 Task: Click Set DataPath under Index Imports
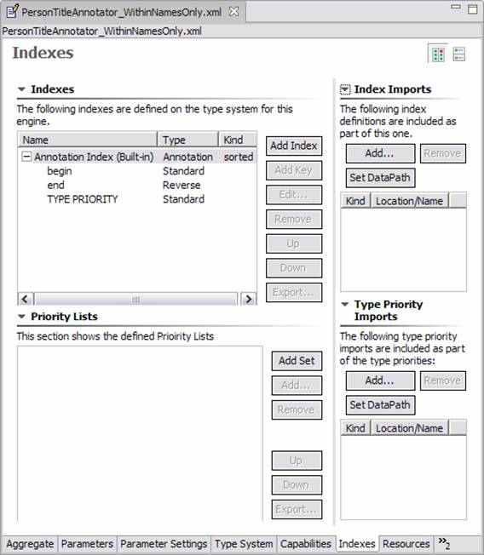point(380,178)
